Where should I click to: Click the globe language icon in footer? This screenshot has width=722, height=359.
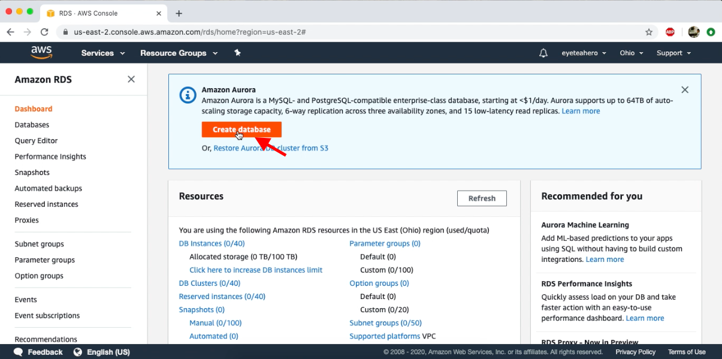(78, 352)
